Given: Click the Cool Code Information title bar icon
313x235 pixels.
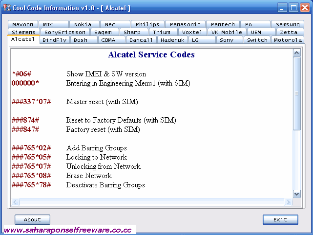Looking at the screenshot, I should pos(7,8).
